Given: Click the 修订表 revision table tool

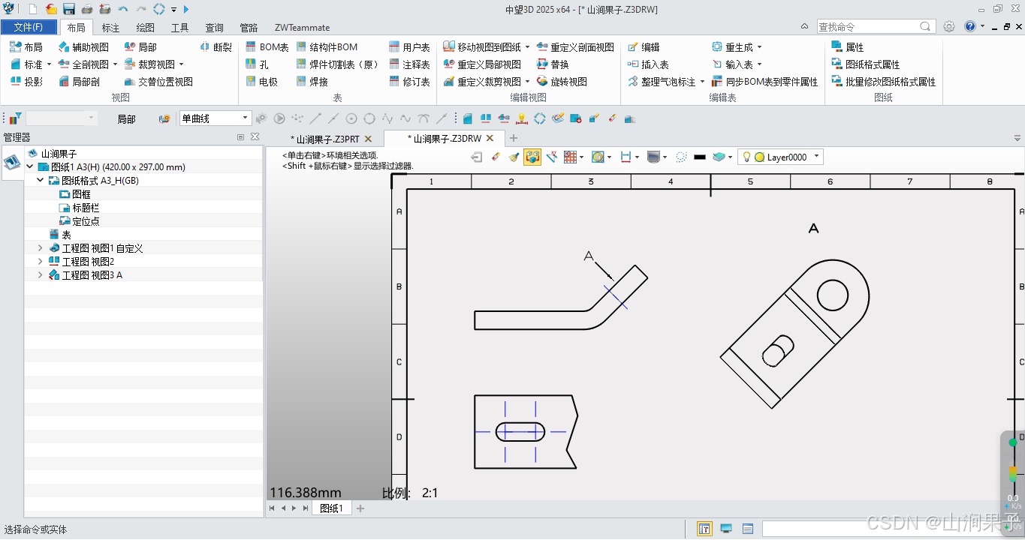Looking at the screenshot, I should click(x=410, y=82).
